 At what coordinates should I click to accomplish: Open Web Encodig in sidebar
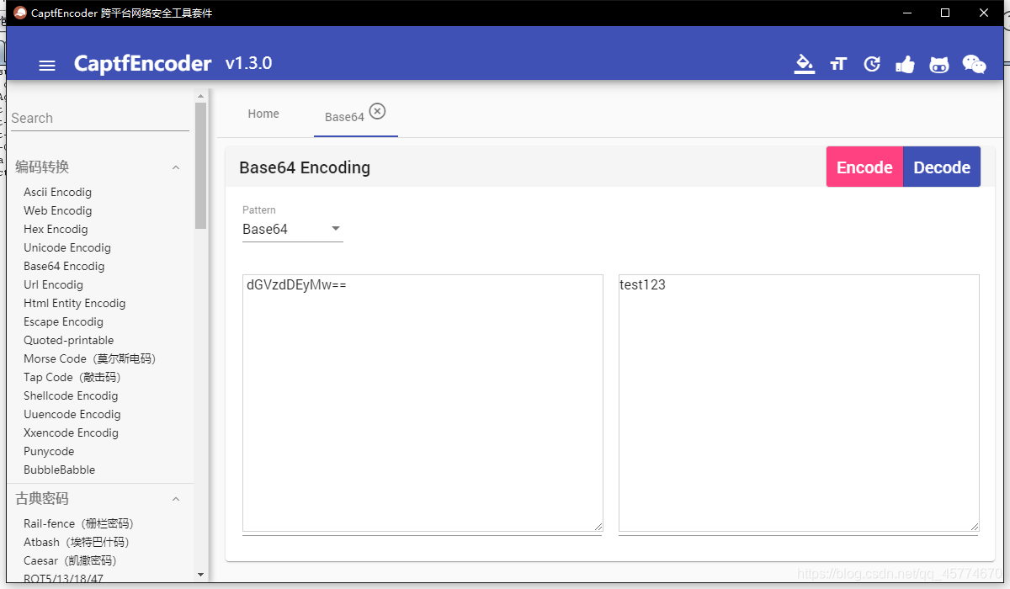tap(57, 210)
